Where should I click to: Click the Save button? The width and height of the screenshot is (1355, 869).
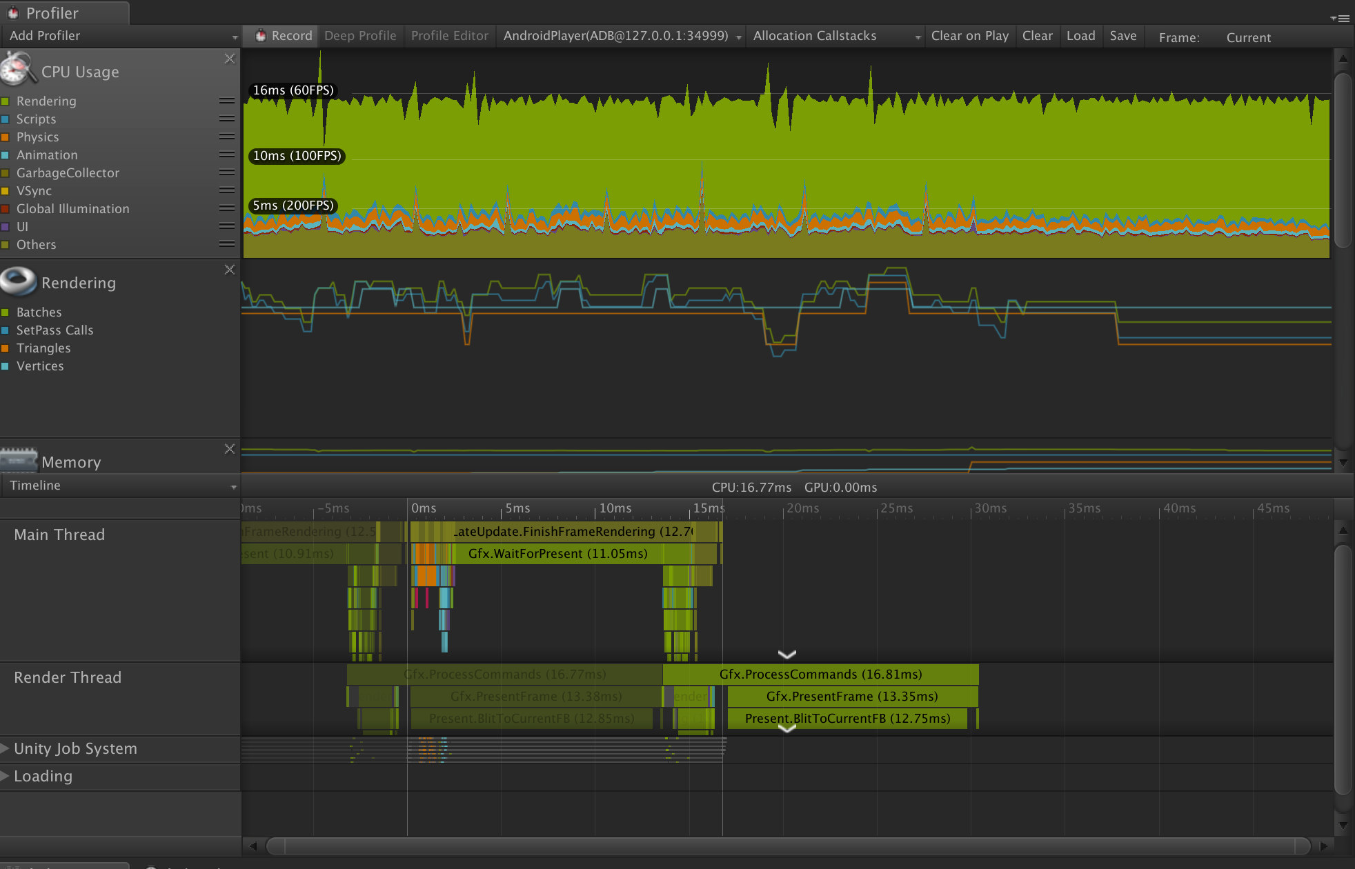[x=1122, y=36]
